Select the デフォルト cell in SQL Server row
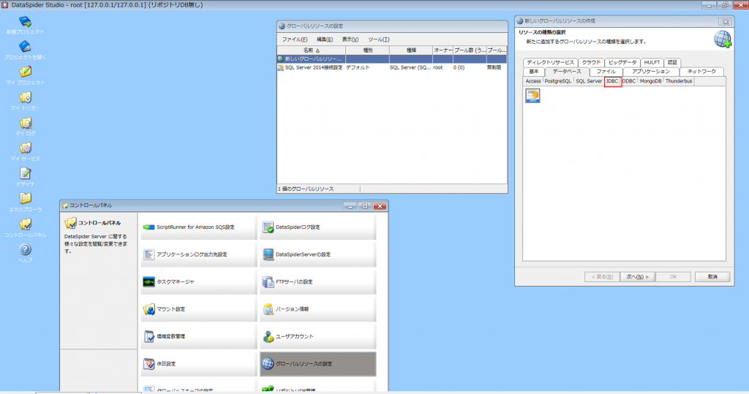The image size is (749, 394). click(367, 68)
